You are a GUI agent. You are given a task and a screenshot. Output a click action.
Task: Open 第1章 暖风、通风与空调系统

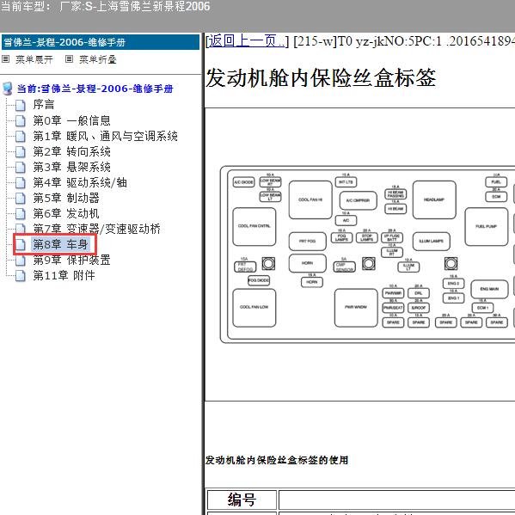pyautogui.click(x=105, y=136)
